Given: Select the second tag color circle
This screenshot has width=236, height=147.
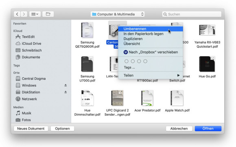Looking at the screenshot, I should point(133,61).
